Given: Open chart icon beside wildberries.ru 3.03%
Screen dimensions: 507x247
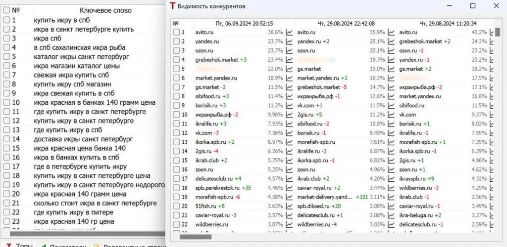Looking at the screenshot, I should (392, 224).
